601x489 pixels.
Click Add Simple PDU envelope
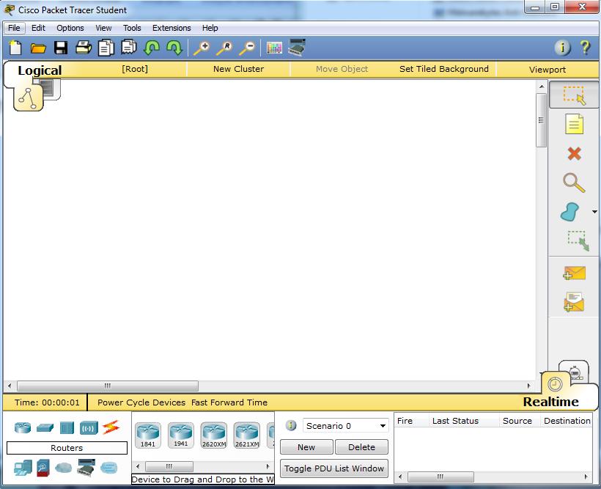coord(574,273)
